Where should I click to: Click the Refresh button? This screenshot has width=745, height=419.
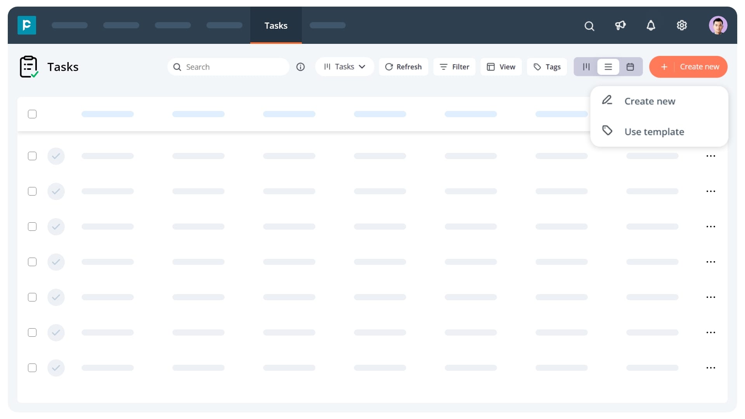coord(403,66)
